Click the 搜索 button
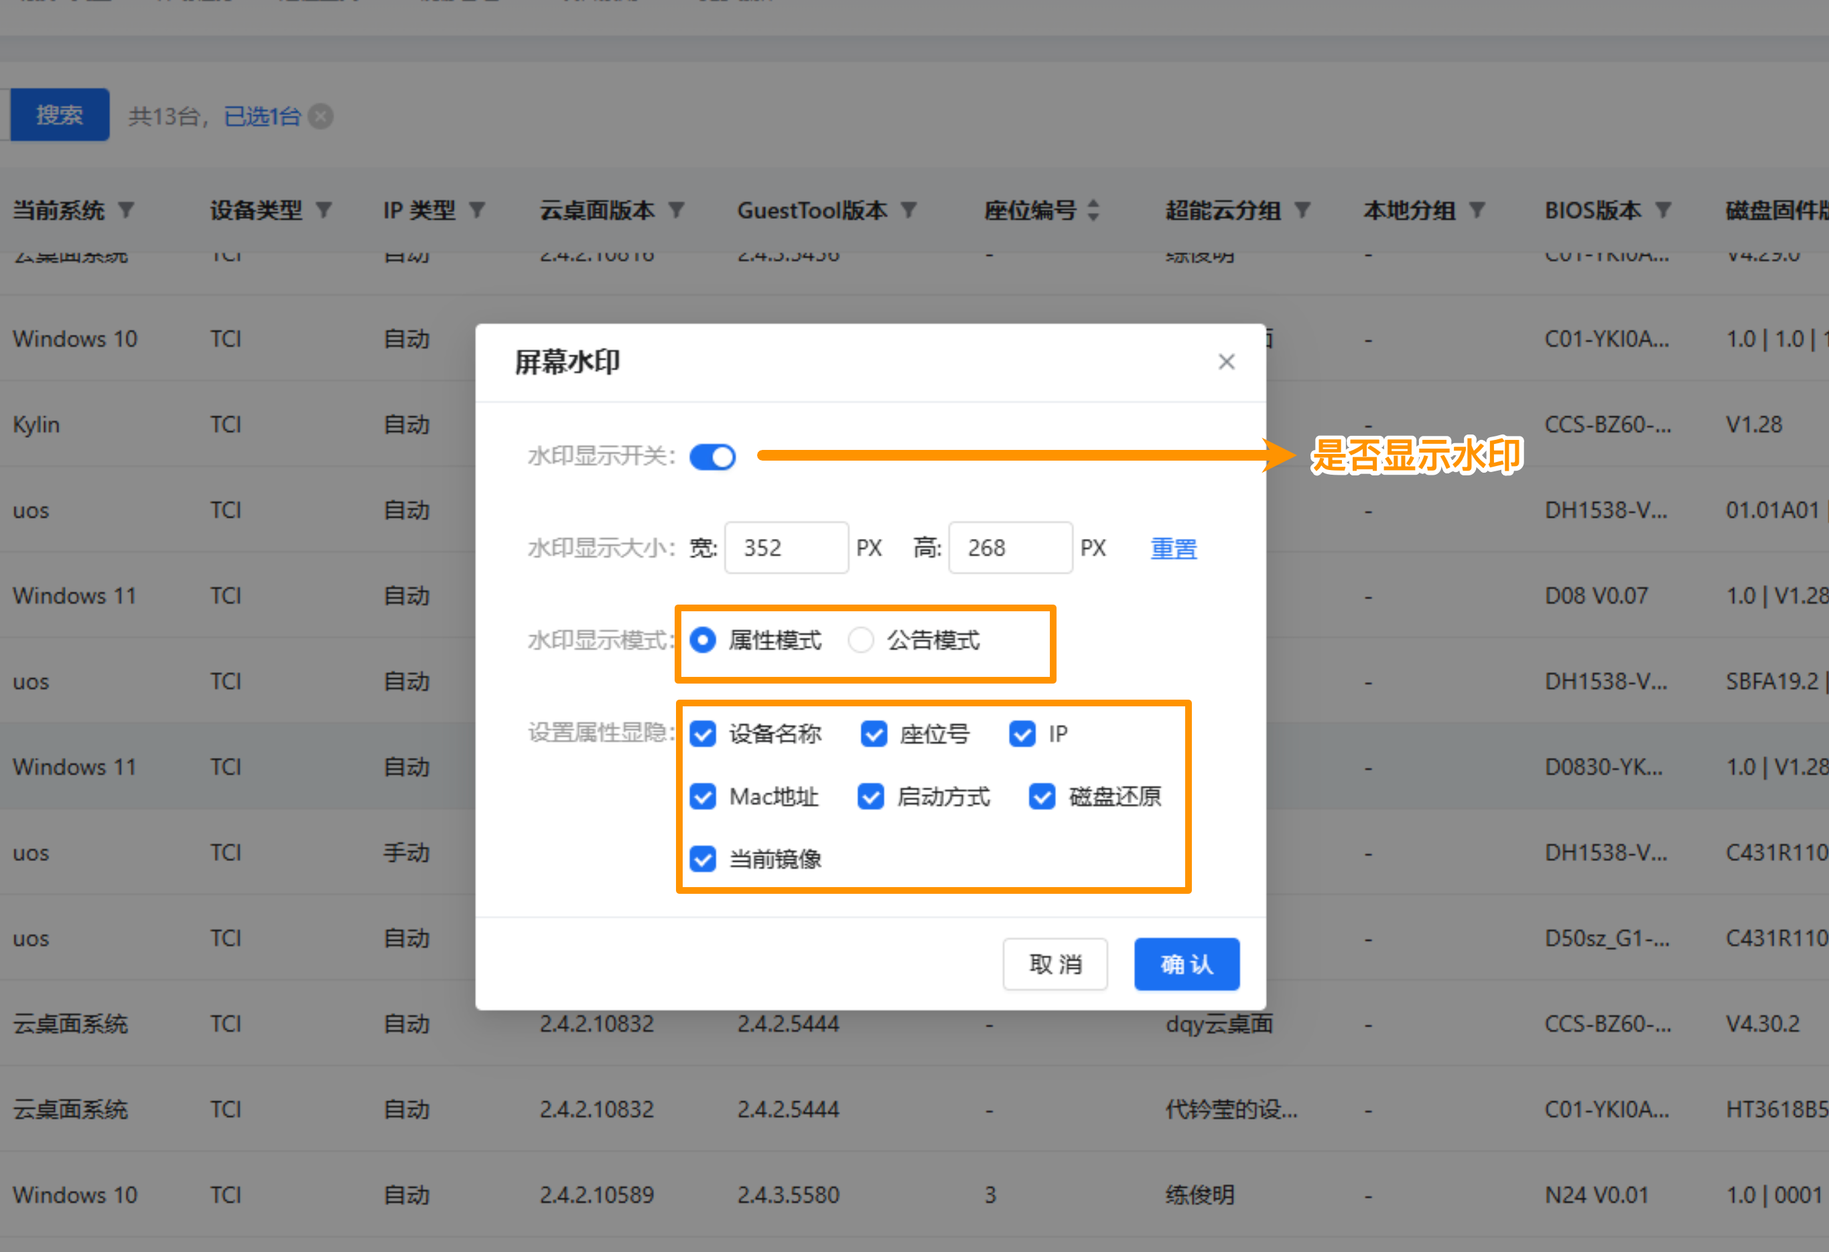1829x1252 pixels. 60,116
